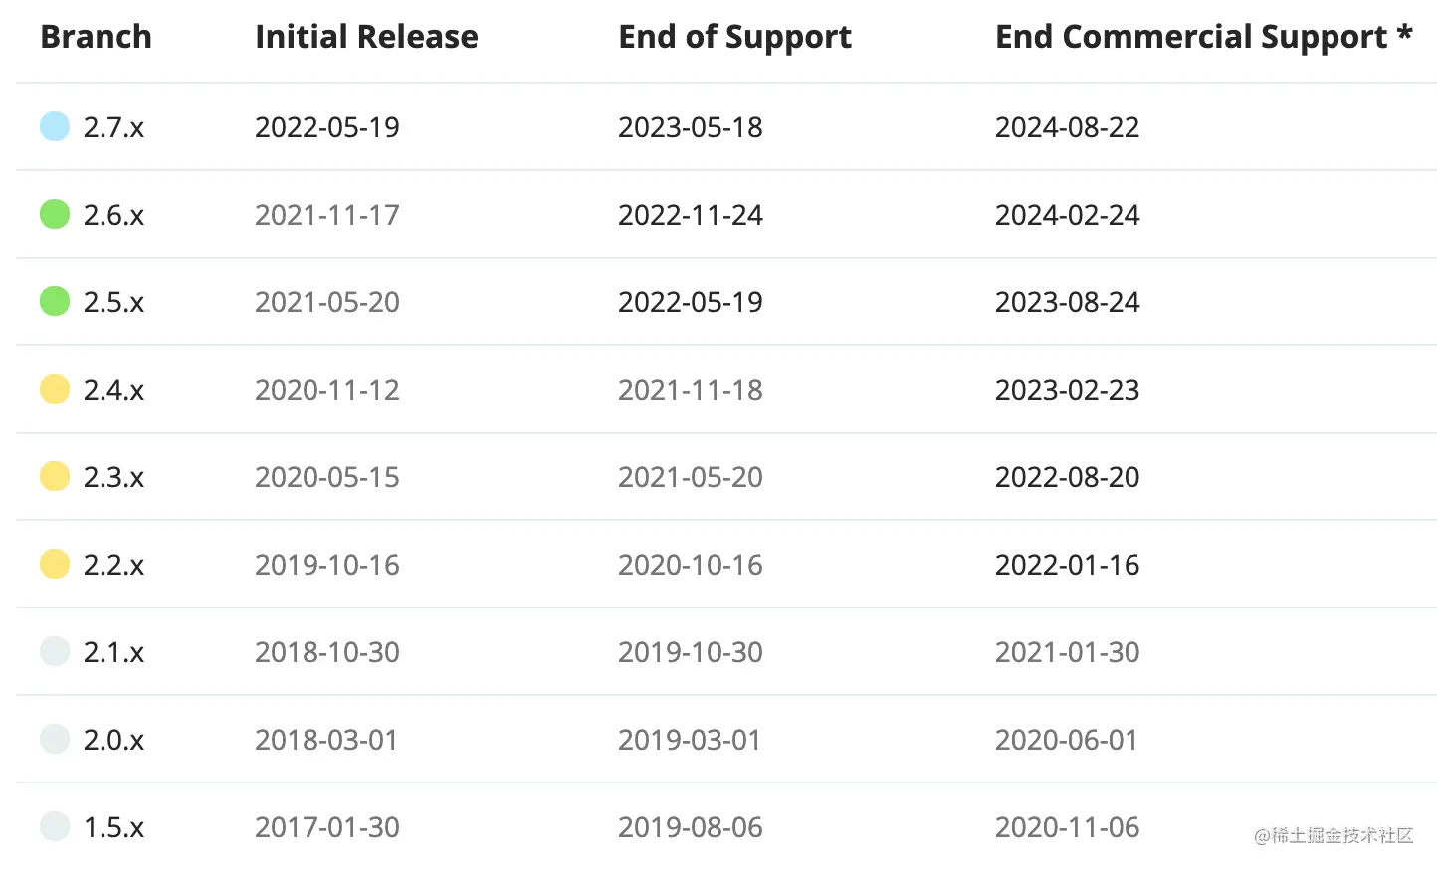Select the 2.7.x branch label
Viewport: 1437px width, 869px height.
[113, 127]
